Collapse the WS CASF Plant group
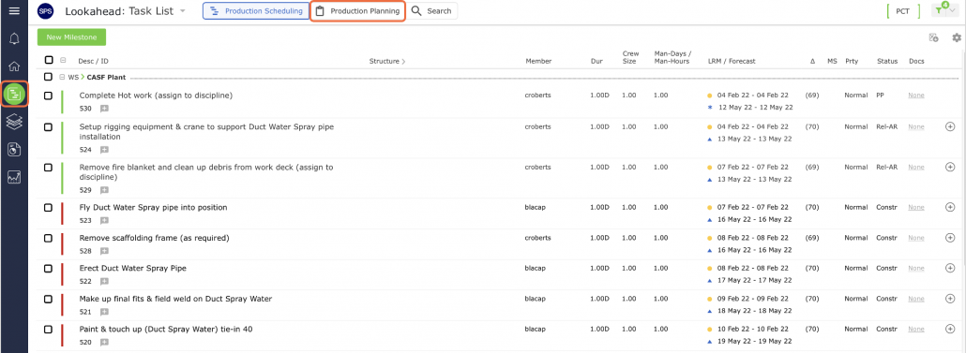 tap(62, 78)
